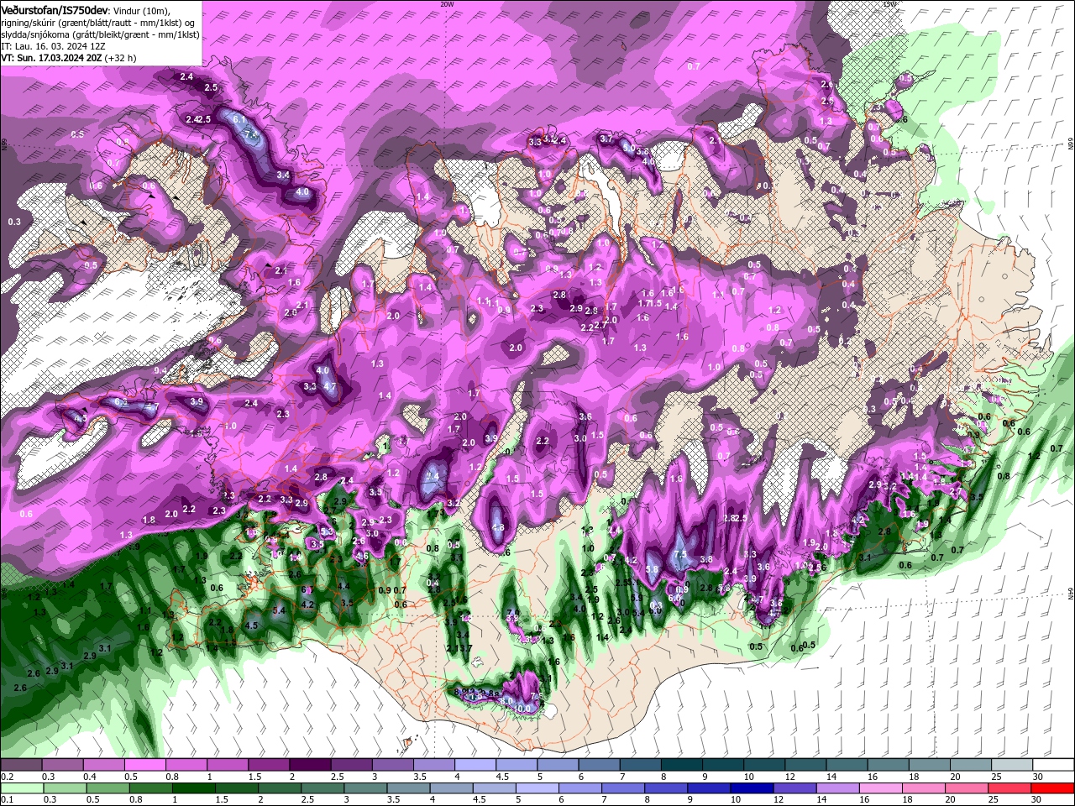Click the 'VT: Sun. 17.03.2024 20Z (+32 h)' line

[69, 59]
